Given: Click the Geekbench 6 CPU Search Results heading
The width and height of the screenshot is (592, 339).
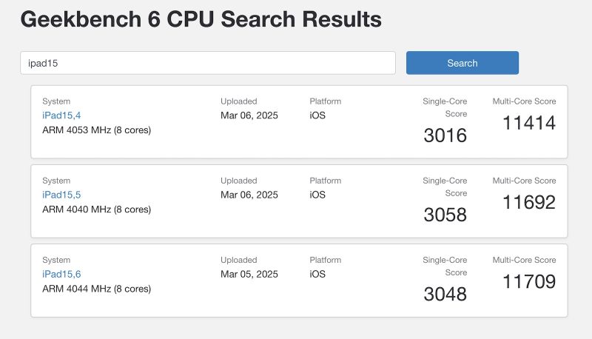Looking at the screenshot, I should [201, 19].
